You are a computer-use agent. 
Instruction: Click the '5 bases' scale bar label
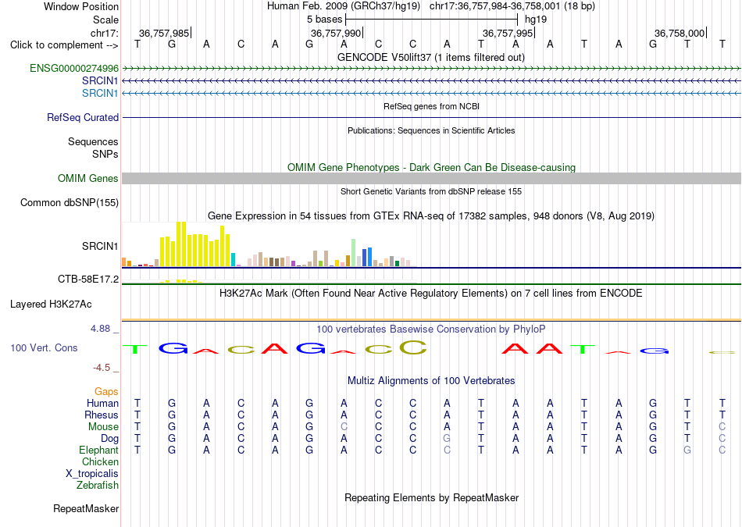[324, 20]
